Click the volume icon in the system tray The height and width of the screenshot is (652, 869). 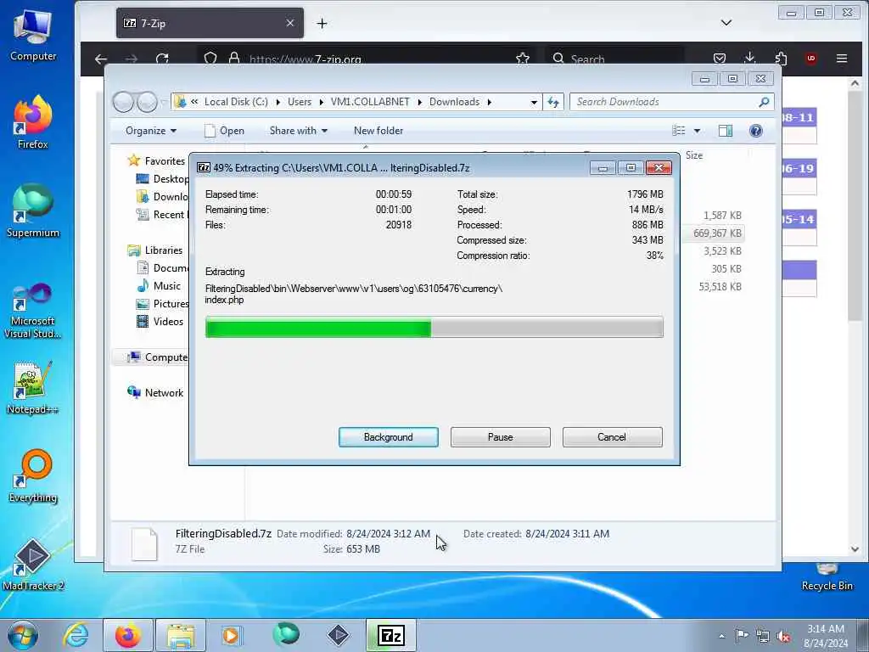point(783,636)
